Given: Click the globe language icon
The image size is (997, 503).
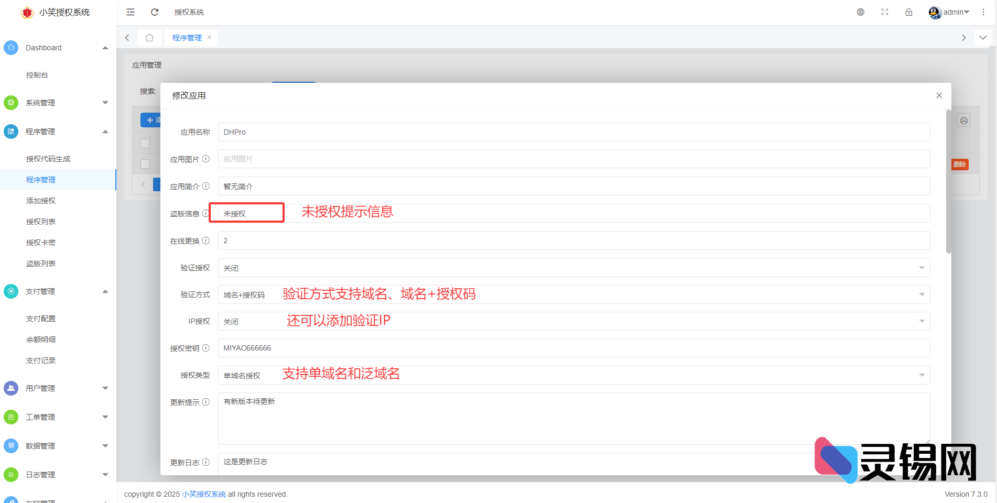Looking at the screenshot, I should (860, 12).
